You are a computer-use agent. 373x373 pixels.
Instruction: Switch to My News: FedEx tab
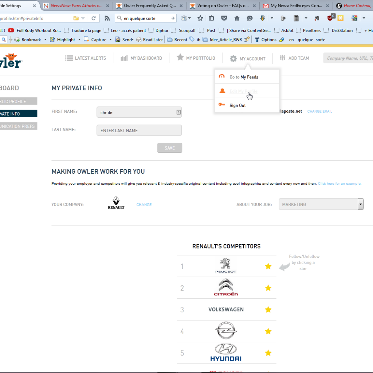pyautogui.click(x=296, y=5)
